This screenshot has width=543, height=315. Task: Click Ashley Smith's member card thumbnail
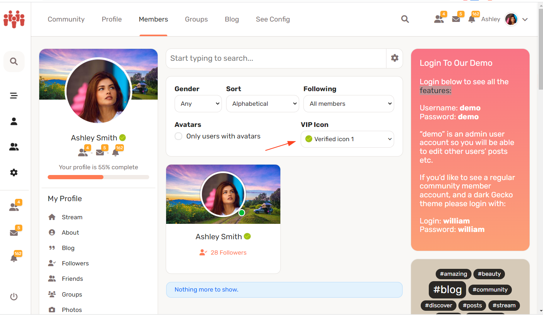(x=223, y=194)
